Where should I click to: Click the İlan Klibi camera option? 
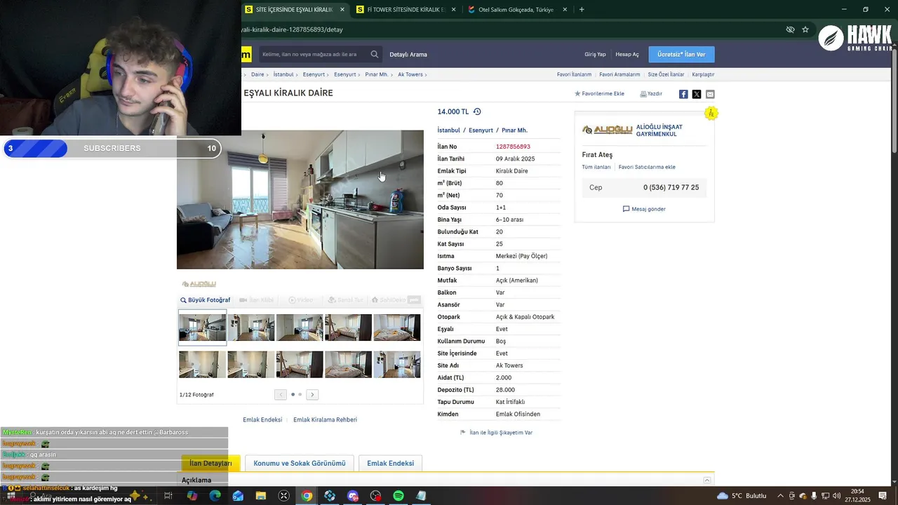tap(256, 300)
